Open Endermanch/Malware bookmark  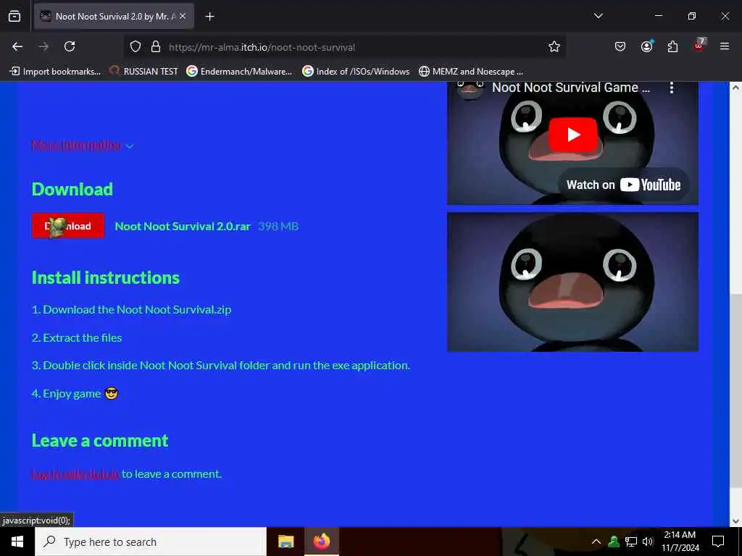tap(239, 72)
